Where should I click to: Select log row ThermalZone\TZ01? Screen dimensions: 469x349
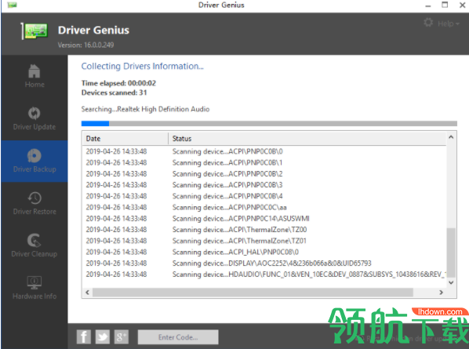tap(264, 241)
